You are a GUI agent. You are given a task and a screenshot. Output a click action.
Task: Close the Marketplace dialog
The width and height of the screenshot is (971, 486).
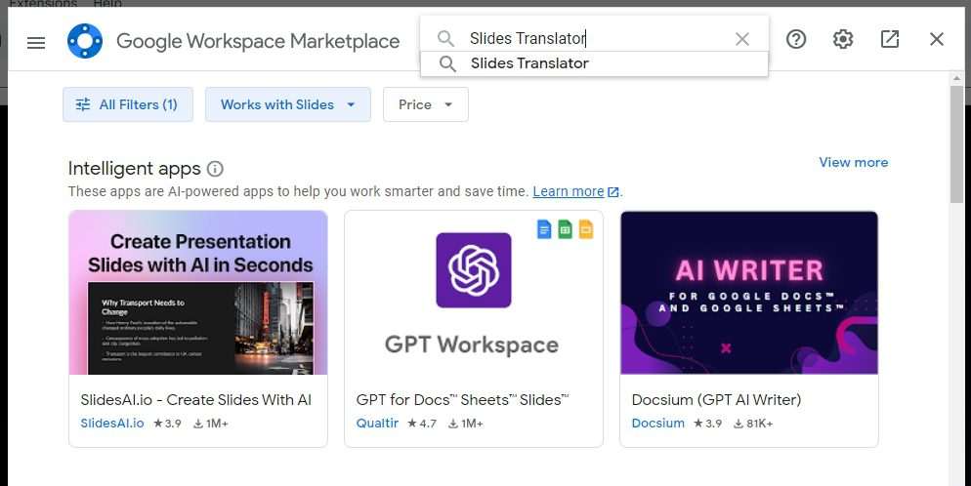point(936,39)
